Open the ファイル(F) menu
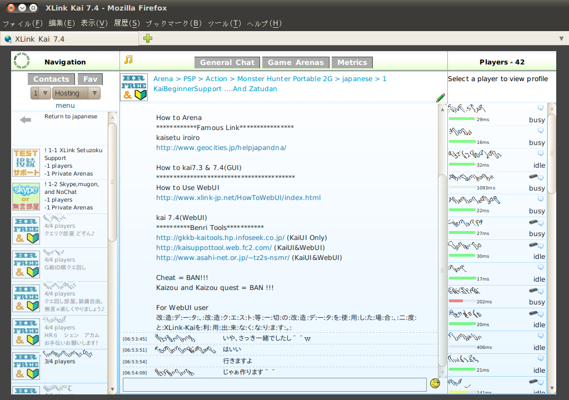Viewport: 569px width, 400px height. pyautogui.click(x=22, y=23)
